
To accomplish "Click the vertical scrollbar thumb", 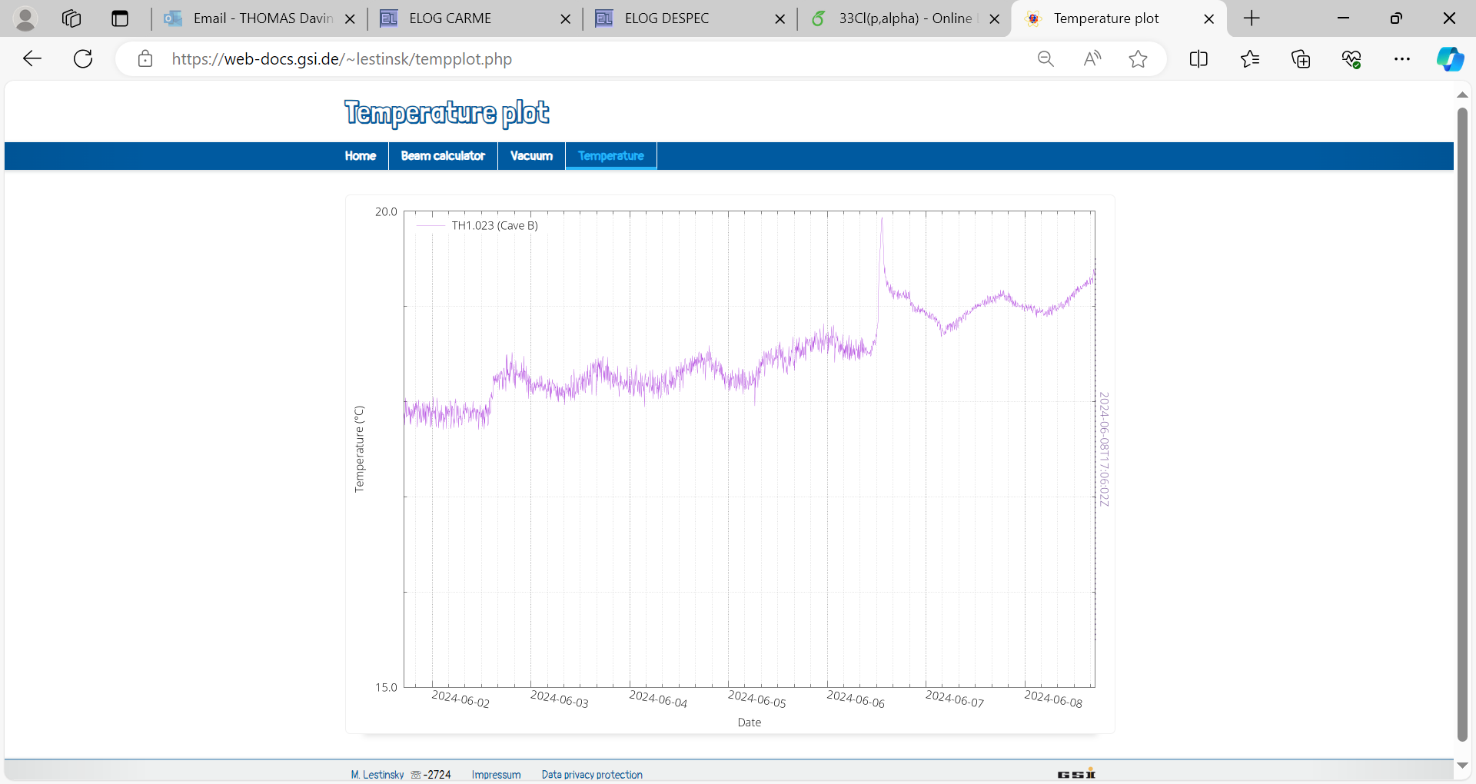I will tap(1462, 424).
